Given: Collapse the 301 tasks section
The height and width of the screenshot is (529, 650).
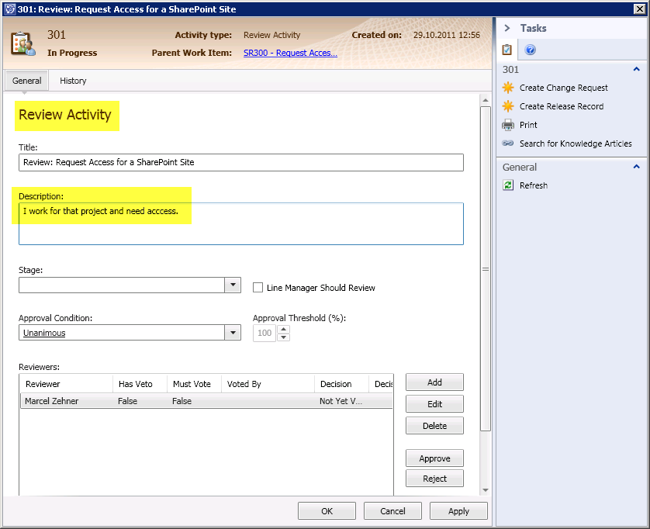Looking at the screenshot, I should 637,70.
